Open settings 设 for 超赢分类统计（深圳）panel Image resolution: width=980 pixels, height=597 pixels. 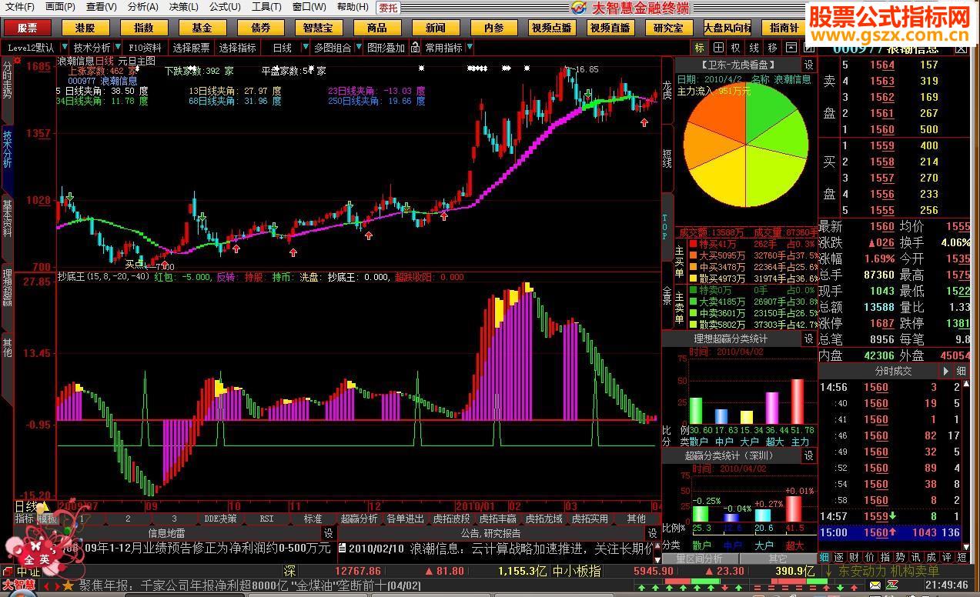point(808,455)
